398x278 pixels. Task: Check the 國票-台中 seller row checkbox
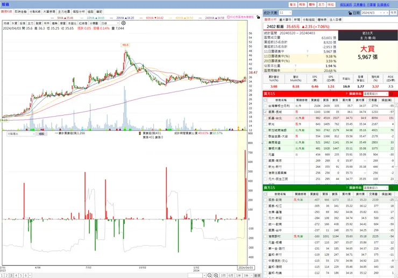click(265, 230)
